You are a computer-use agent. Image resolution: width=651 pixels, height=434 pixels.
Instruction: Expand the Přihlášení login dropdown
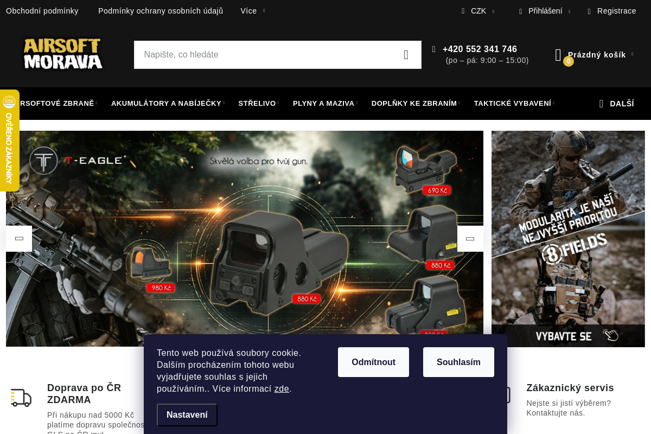(x=569, y=11)
